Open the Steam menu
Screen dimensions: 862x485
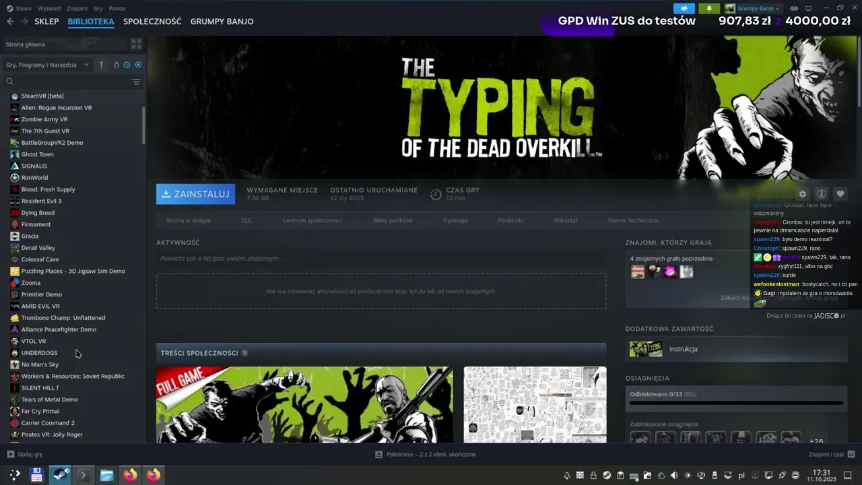(x=20, y=8)
